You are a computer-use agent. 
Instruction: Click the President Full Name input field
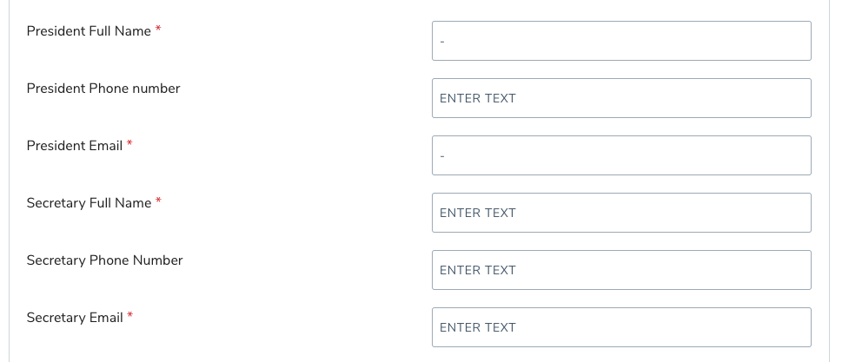click(620, 41)
